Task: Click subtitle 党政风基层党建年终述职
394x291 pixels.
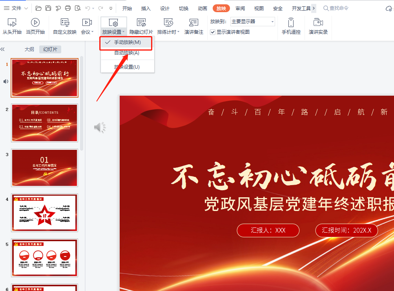Action: pos(299,204)
